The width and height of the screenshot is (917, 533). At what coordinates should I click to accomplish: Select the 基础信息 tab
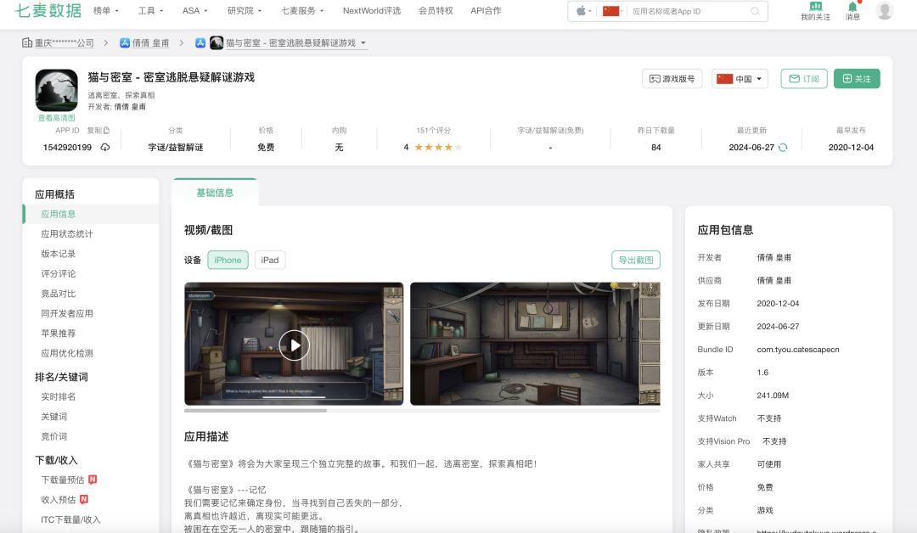coord(215,193)
